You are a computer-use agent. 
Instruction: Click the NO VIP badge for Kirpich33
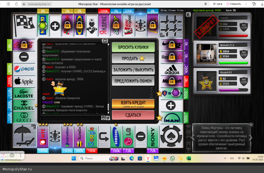point(244,81)
